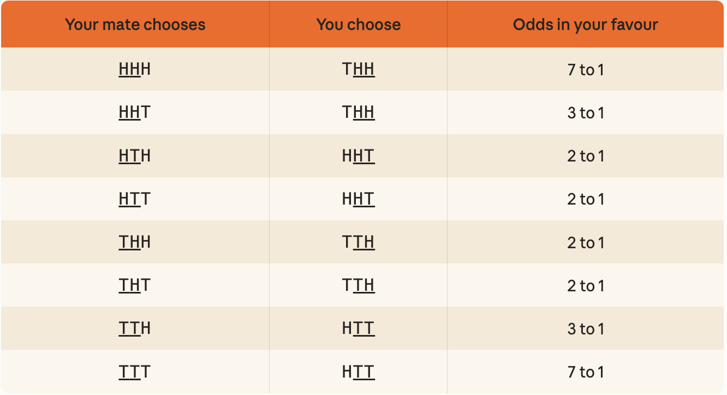Screen dimensions: 727x395
Task: Select the TTT cell under mate's choices
Action: tap(135, 372)
